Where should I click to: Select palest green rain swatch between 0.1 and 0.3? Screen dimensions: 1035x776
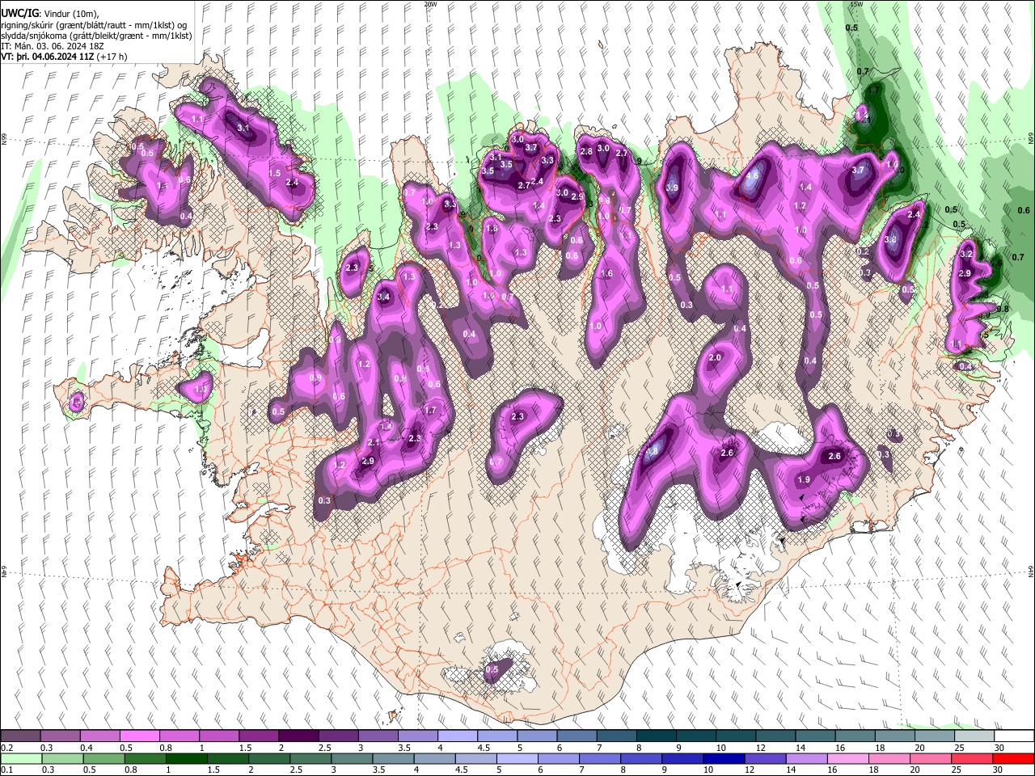[20, 759]
